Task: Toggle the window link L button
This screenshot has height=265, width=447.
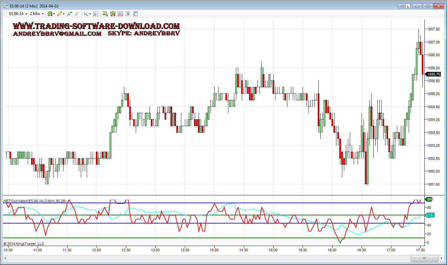Action: (x=408, y=6)
